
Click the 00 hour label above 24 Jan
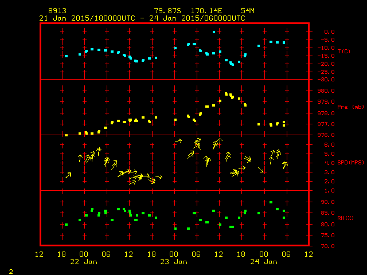(x=264, y=254)
